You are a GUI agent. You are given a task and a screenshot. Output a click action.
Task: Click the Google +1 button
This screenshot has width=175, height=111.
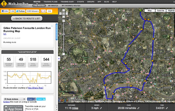[43, 11]
